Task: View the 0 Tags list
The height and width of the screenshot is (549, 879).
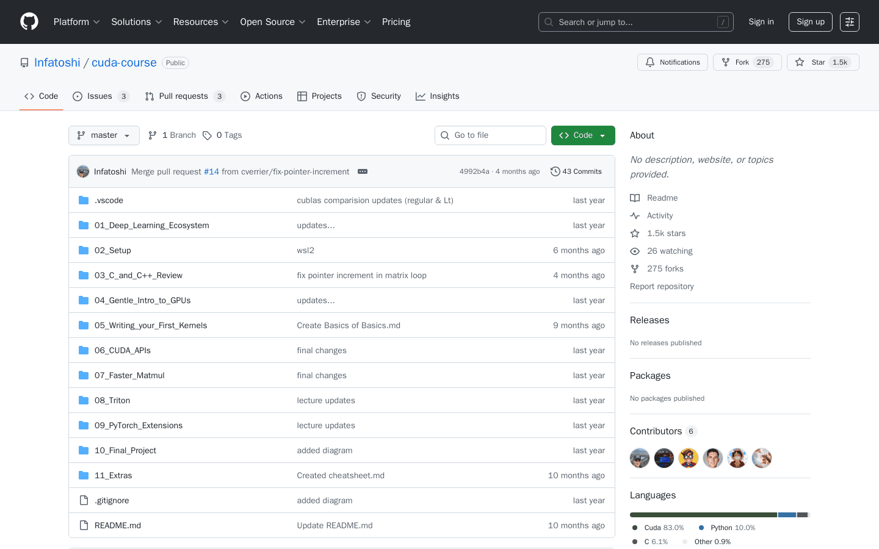Action: tap(222, 135)
